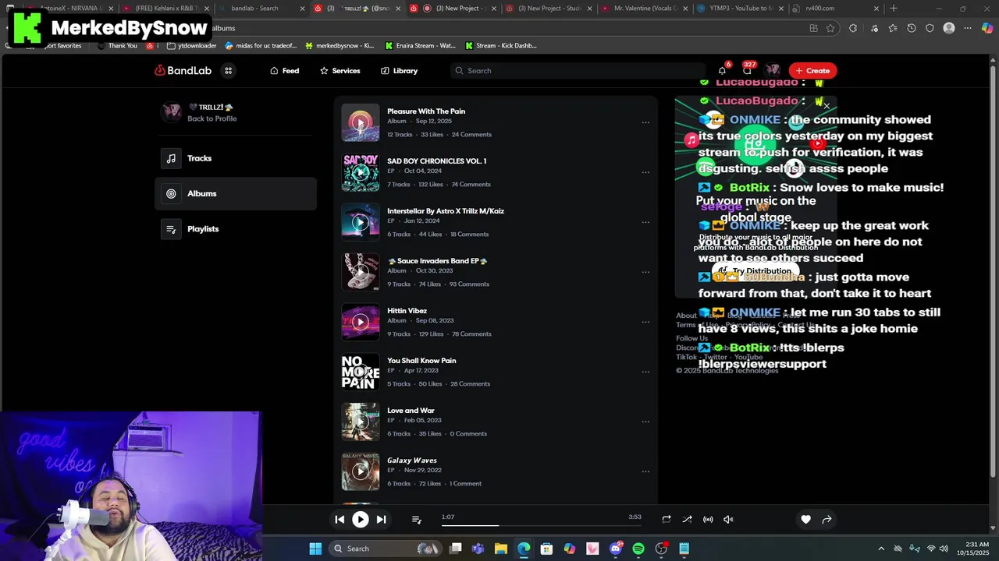
Task: Add this page to browser favorites star
Action: pos(830,28)
